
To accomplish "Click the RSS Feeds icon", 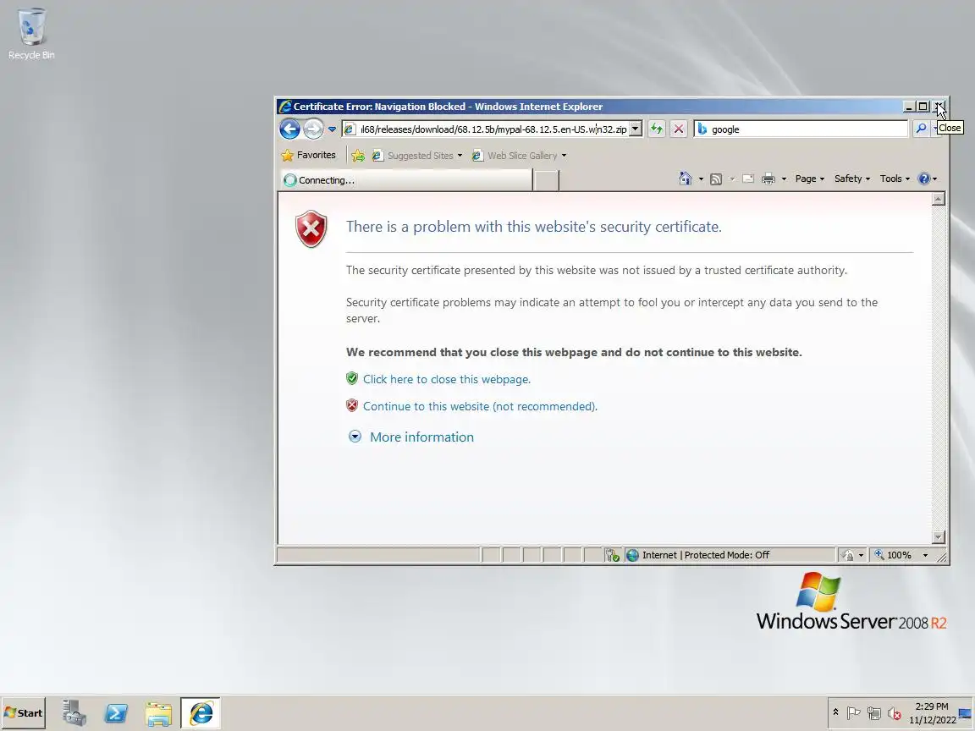I will pyautogui.click(x=716, y=179).
